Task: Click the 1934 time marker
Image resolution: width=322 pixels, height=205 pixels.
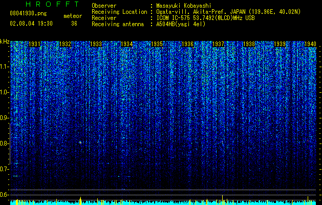Action: coord(126,44)
